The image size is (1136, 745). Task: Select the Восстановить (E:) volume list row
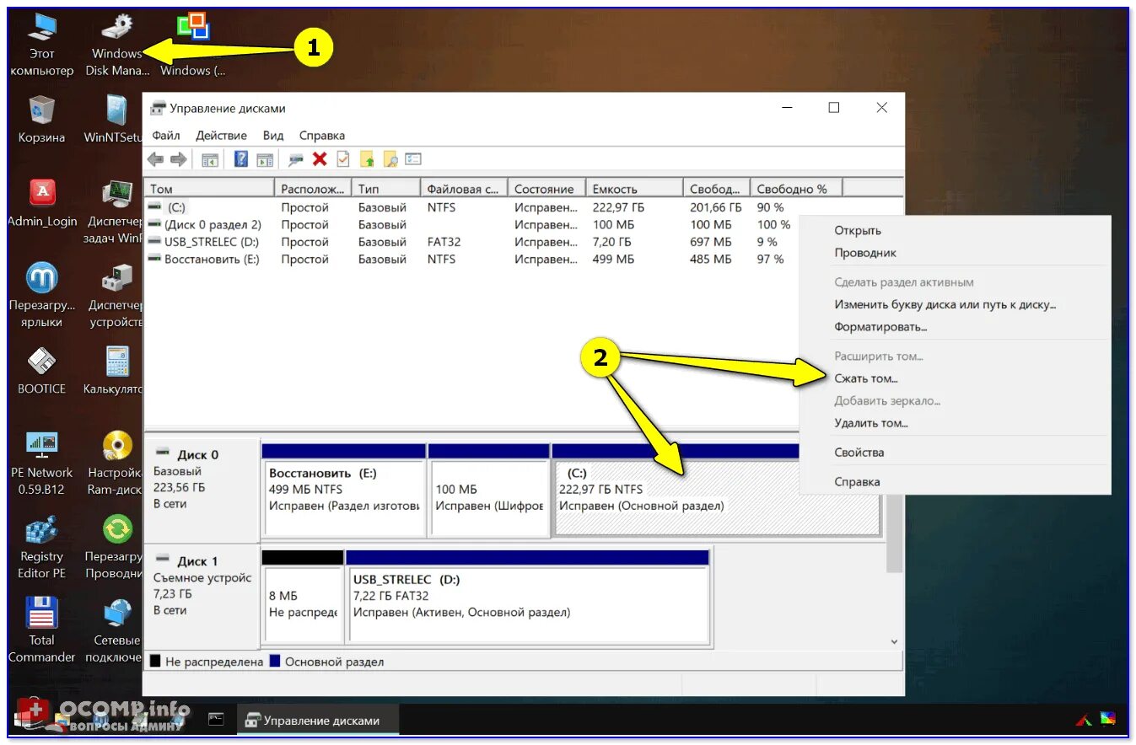[472, 260]
